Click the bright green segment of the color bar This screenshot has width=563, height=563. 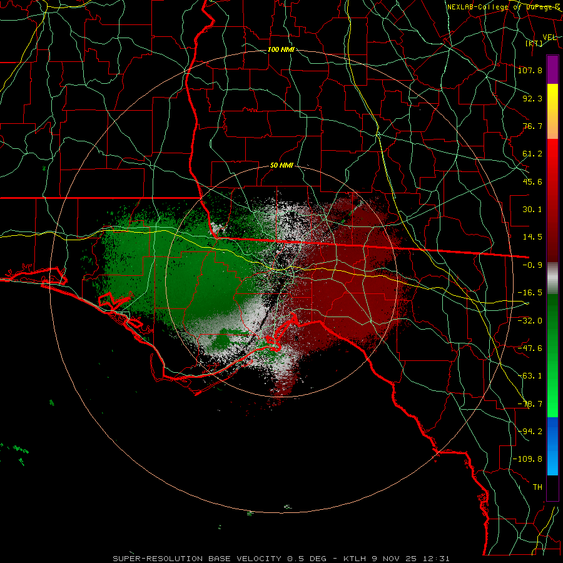(552, 355)
